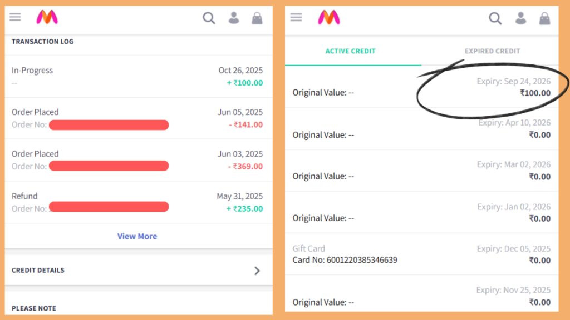Open the shopping bag icon on the right screen

(544, 18)
